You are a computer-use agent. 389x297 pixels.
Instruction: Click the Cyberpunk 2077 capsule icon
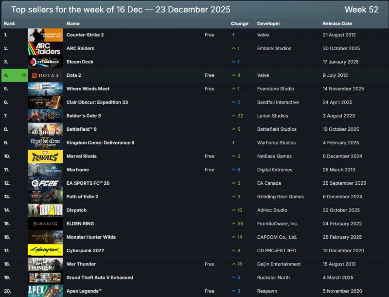click(x=45, y=251)
